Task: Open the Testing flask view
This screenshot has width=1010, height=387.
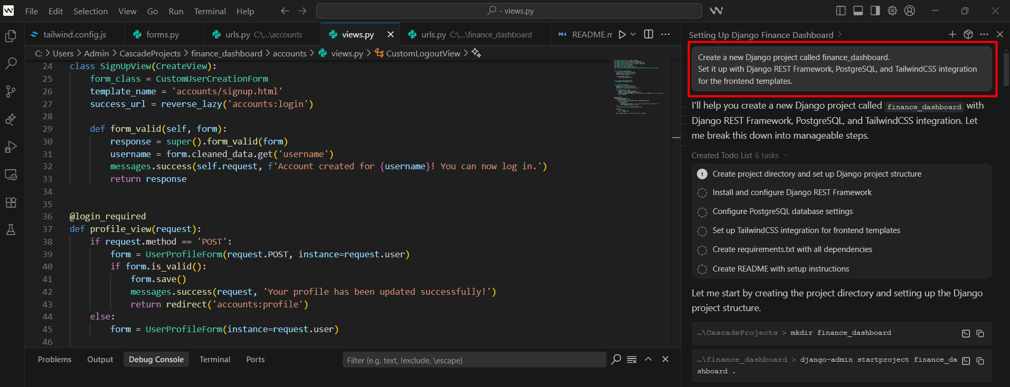Action: coord(11,230)
